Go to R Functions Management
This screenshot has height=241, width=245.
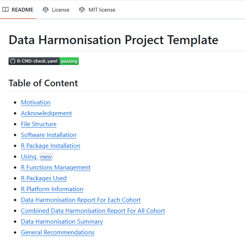coord(56,168)
